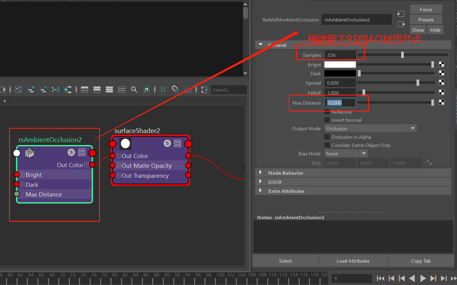Click the Load Attributes button
The image size is (457, 285).
(x=353, y=261)
